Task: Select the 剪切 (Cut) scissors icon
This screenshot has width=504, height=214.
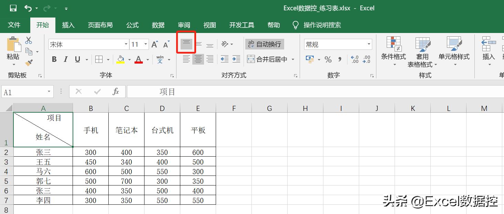Action: click(29, 40)
